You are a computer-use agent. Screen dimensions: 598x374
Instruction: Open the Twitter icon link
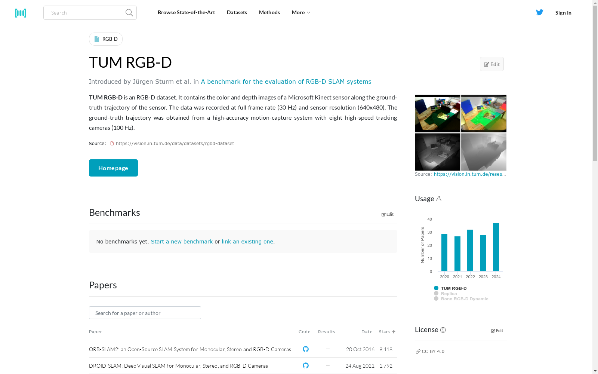point(539,12)
